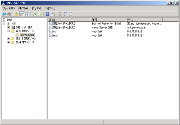Image resolution: width=180 pixels, height=125 pixels.
Task: Click Name Server (NS) type cell
Action: pos(102,28)
